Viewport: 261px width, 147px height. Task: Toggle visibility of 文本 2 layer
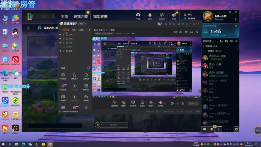pyautogui.click(x=60, y=39)
